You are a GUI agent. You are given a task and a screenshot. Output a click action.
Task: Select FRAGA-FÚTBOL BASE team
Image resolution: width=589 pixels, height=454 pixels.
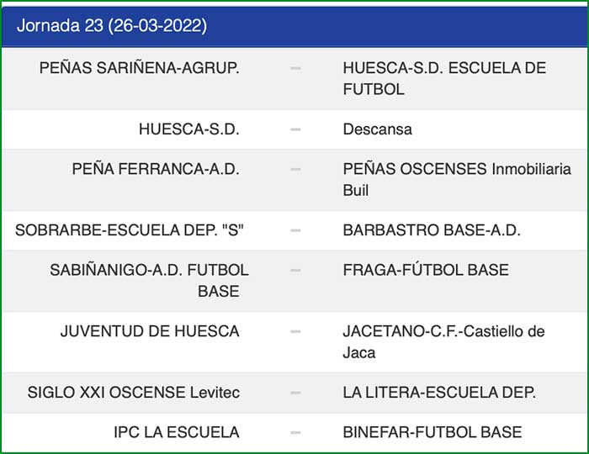pyautogui.click(x=426, y=270)
